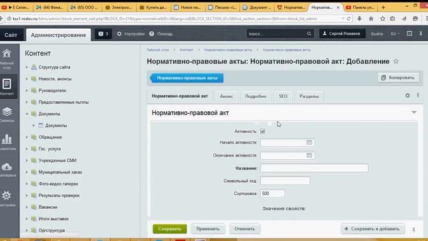
Task: Switch to the Сайт top tab
Action: click(11, 35)
